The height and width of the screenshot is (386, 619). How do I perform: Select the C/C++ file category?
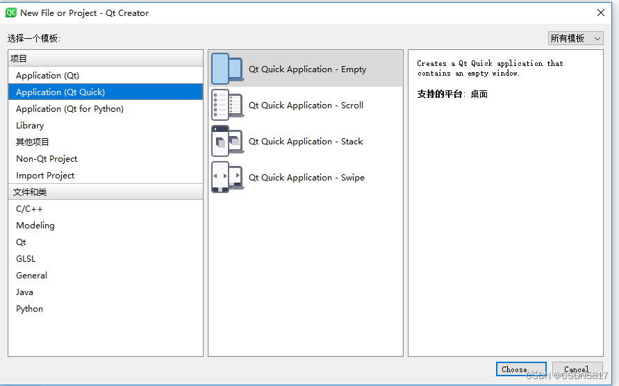tap(106, 209)
